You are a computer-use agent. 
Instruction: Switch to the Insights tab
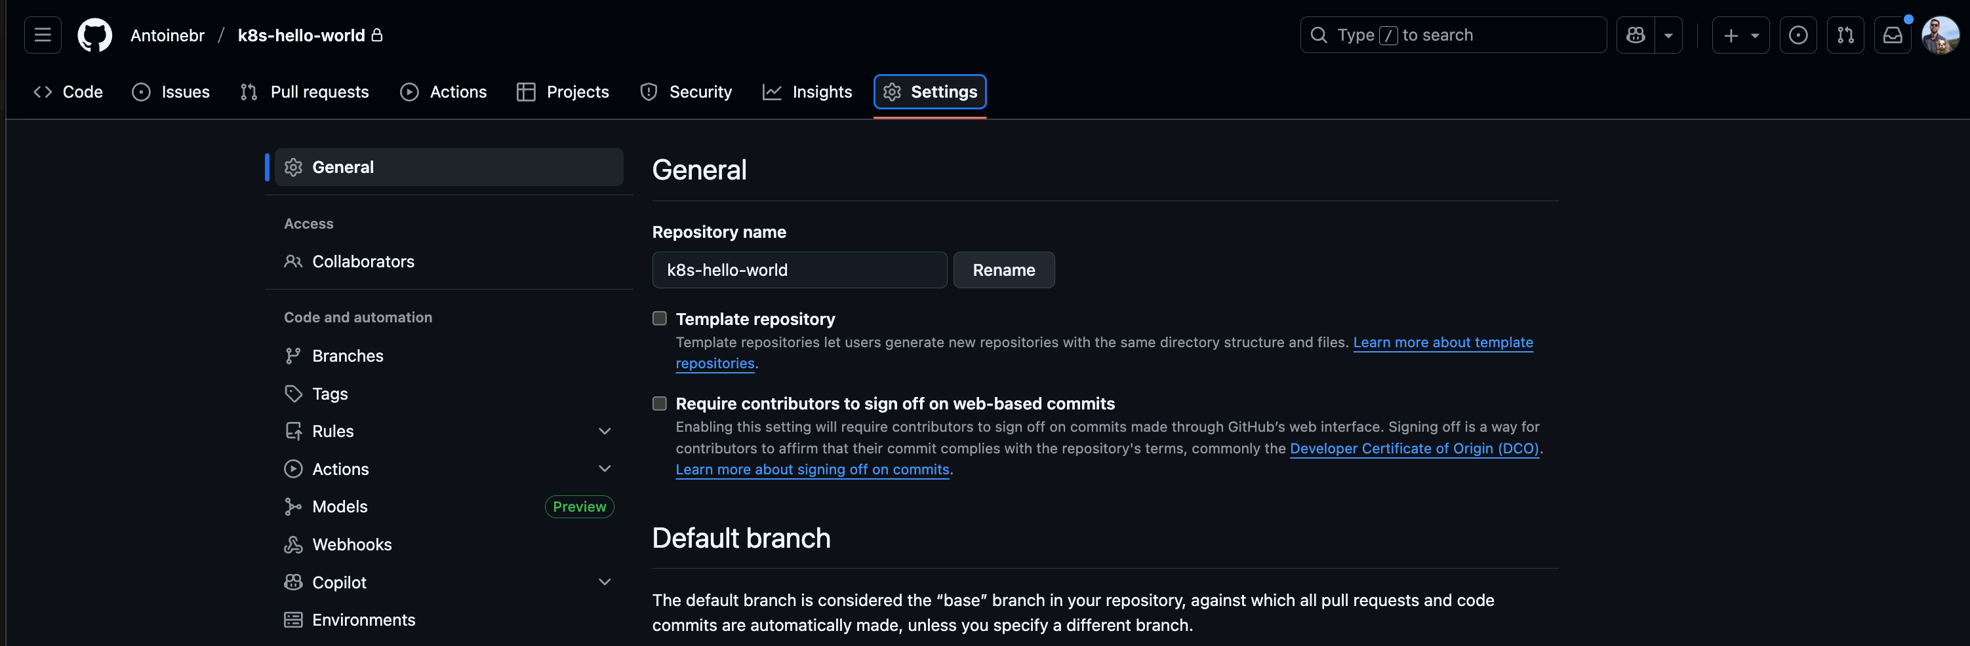click(x=807, y=92)
